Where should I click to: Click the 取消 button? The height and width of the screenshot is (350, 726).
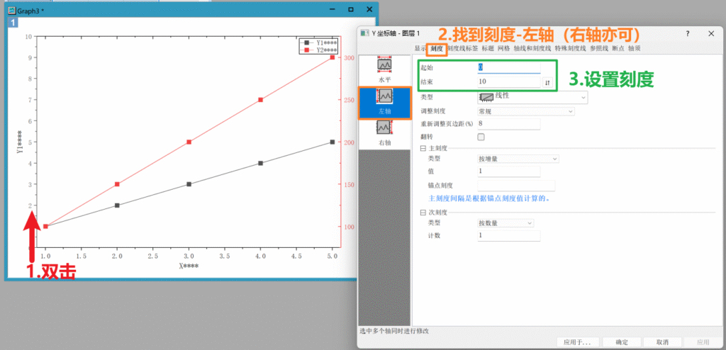click(x=662, y=342)
